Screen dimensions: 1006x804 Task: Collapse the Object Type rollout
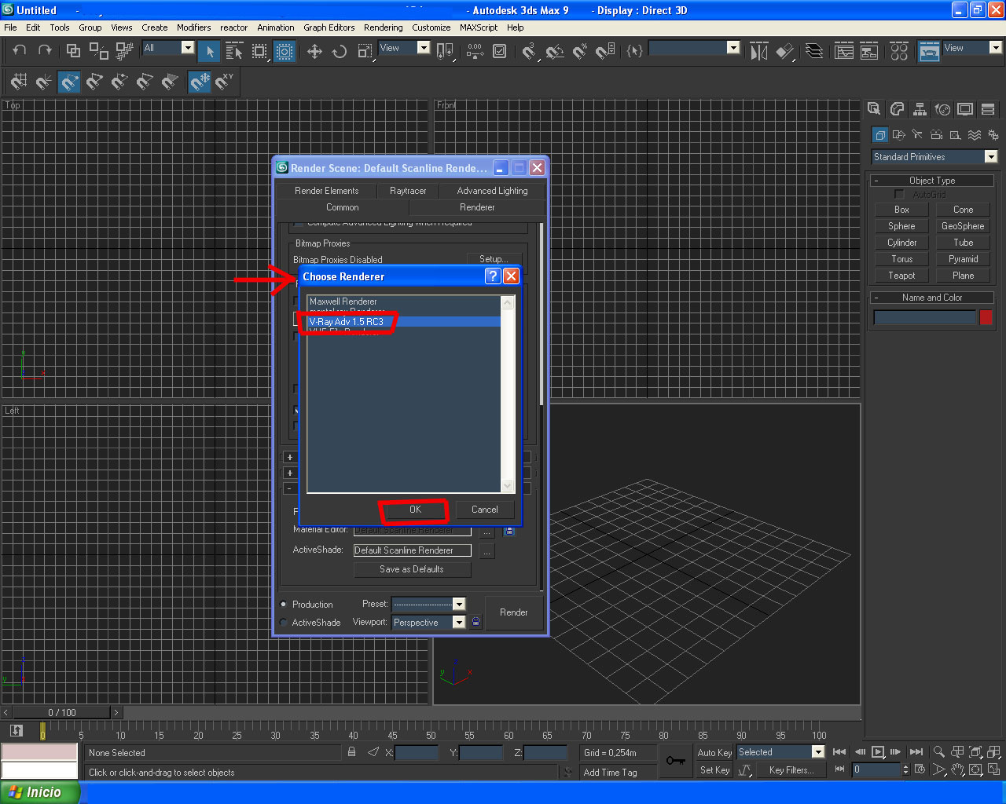pos(932,181)
